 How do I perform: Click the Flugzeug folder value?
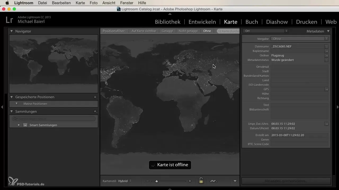pos(278,55)
